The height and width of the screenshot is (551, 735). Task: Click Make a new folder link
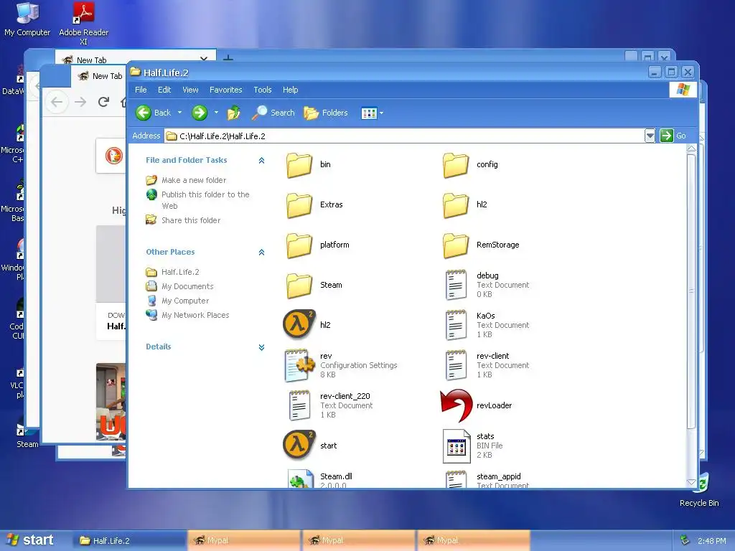(x=194, y=180)
